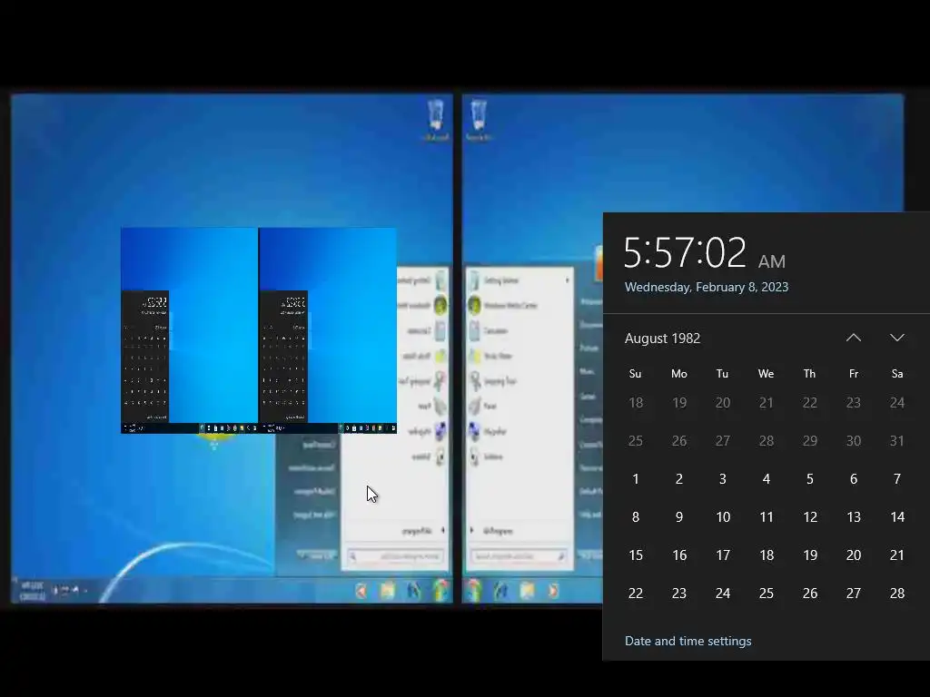The image size is (930, 697).
Task: Click the August 1982 month header
Action: click(x=662, y=339)
